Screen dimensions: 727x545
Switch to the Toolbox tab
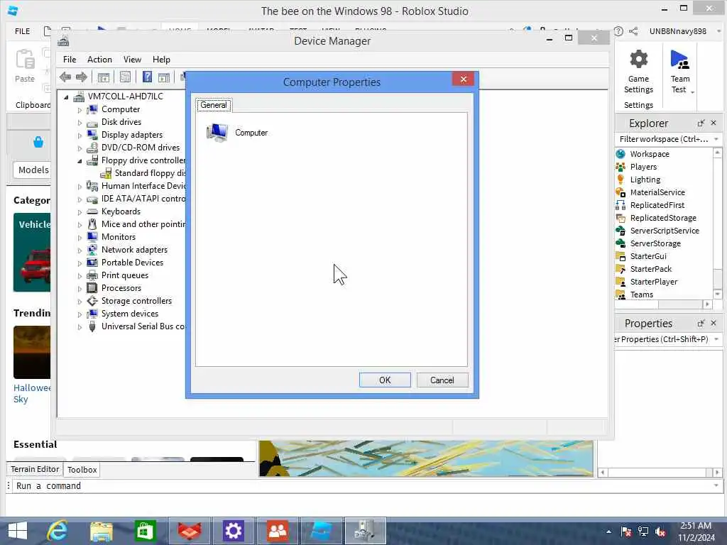tap(82, 470)
